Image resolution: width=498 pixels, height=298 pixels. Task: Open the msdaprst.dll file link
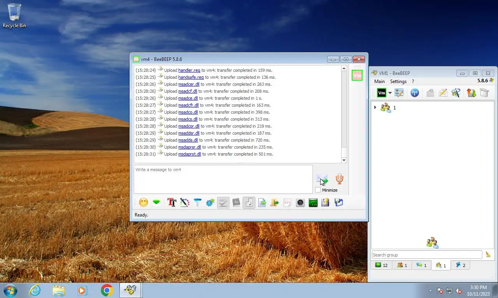(x=189, y=154)
